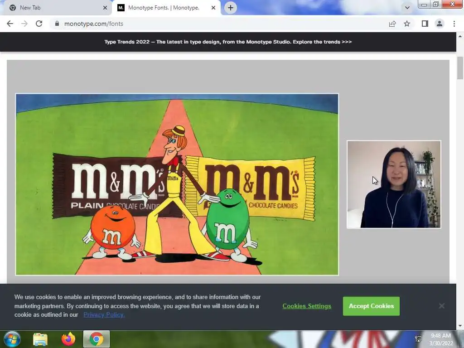The height and width of the screenshot is (348, 464).
Task: Share this page via the share icon
Action: [392, 24]
